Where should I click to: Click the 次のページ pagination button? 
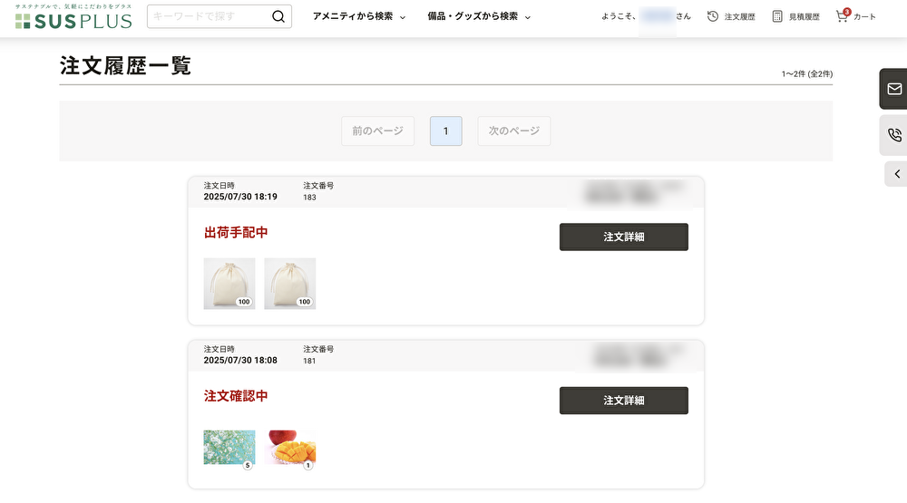pyautogui.click(x=513, y=131)
